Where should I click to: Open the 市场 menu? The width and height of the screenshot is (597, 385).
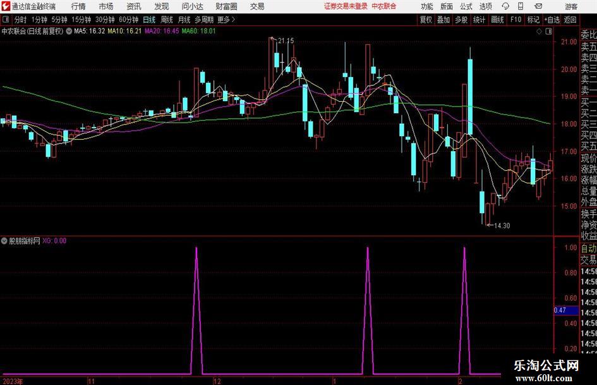pos(106,6)
